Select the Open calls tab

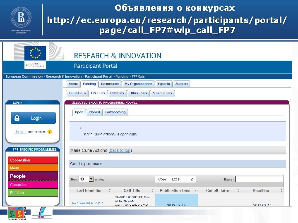coord(79,112)
